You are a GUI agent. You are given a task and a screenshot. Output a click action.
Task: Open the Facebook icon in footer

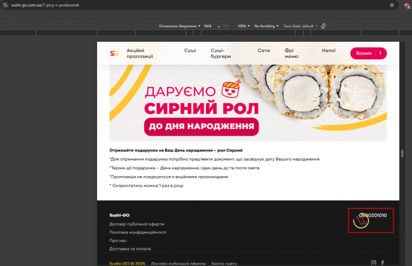point(383,262)
